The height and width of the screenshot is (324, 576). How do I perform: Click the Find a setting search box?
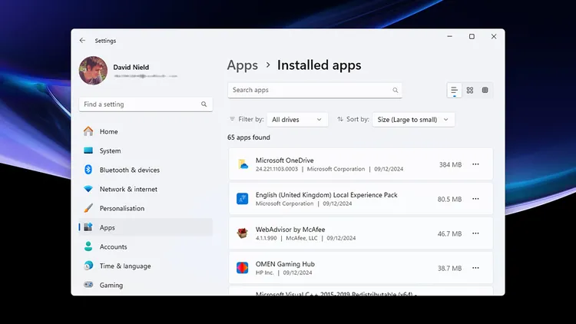[142, 104]
